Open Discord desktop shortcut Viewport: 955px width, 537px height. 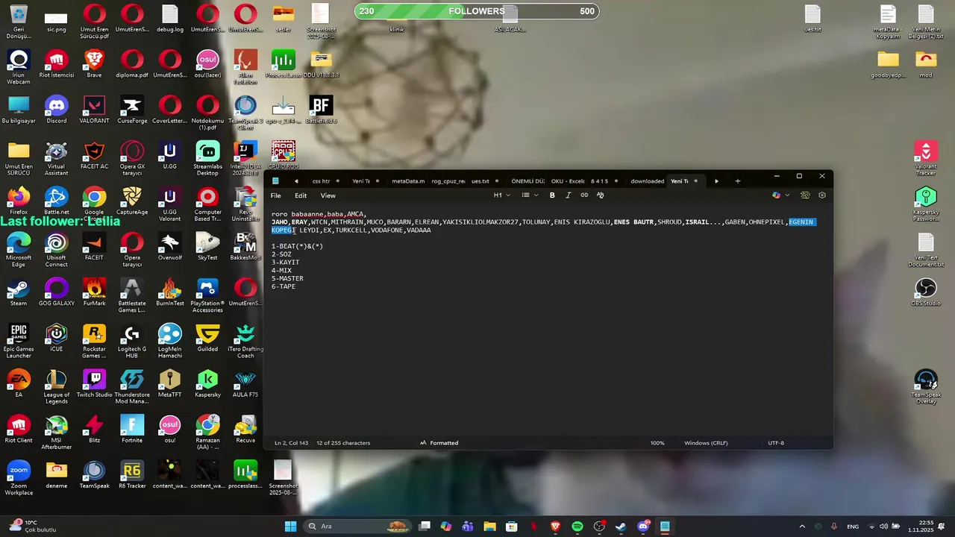[57, 110]
